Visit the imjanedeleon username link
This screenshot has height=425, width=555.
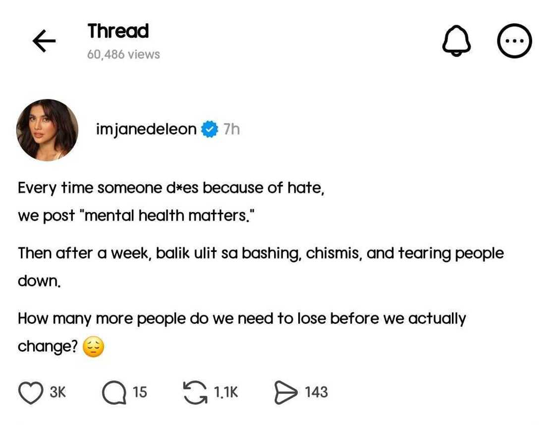[x=146, y=130]
